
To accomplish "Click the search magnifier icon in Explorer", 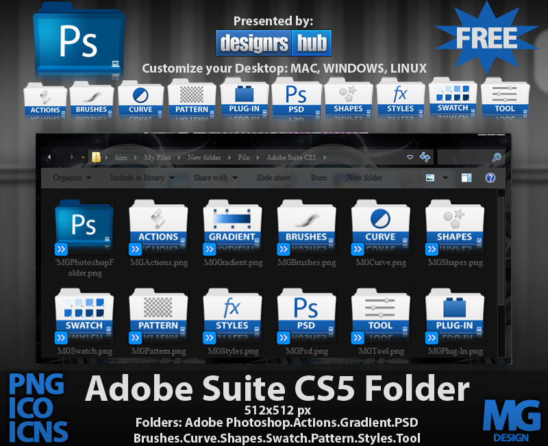I will tap(496, 158).
